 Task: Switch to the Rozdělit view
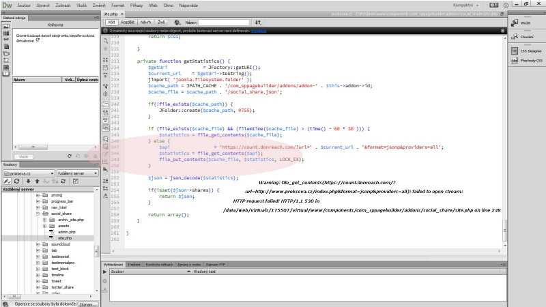coord(128,23)
